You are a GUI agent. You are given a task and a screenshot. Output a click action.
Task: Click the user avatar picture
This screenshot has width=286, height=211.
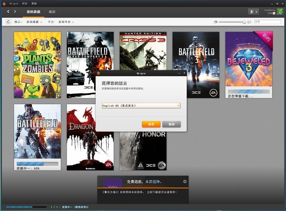point(280,12)
